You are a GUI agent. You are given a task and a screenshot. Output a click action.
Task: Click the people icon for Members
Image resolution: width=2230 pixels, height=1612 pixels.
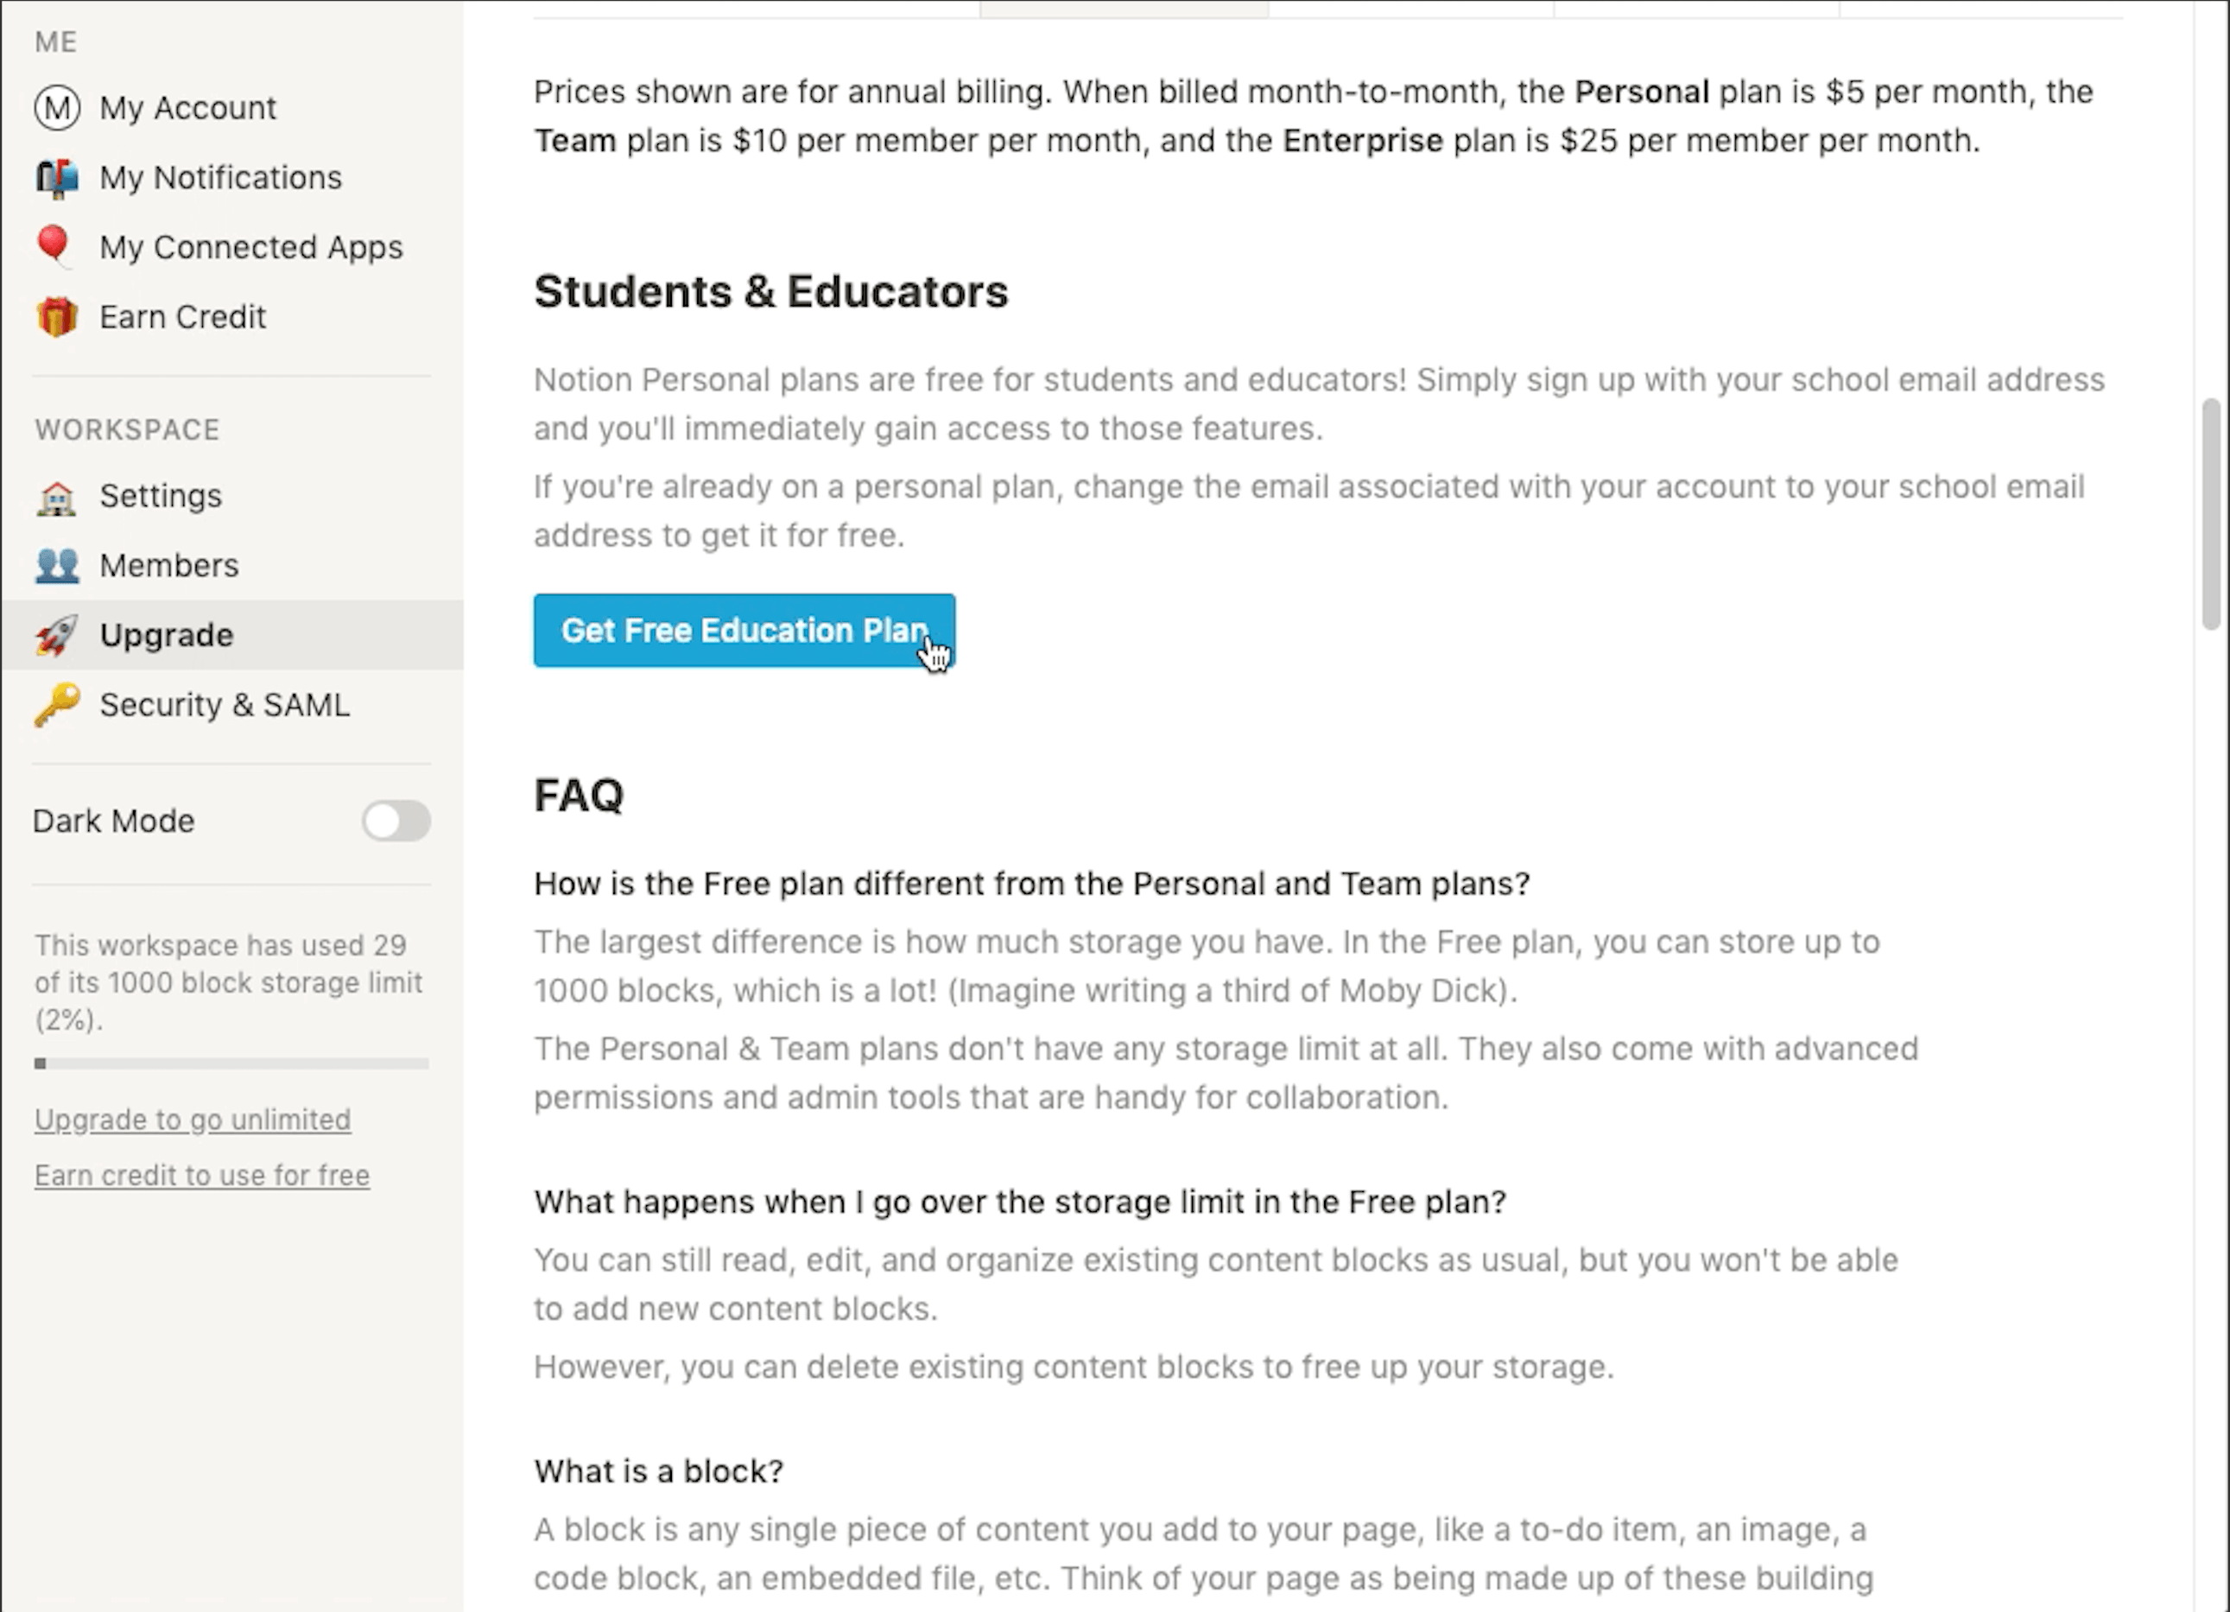click(x=57, y=566)
